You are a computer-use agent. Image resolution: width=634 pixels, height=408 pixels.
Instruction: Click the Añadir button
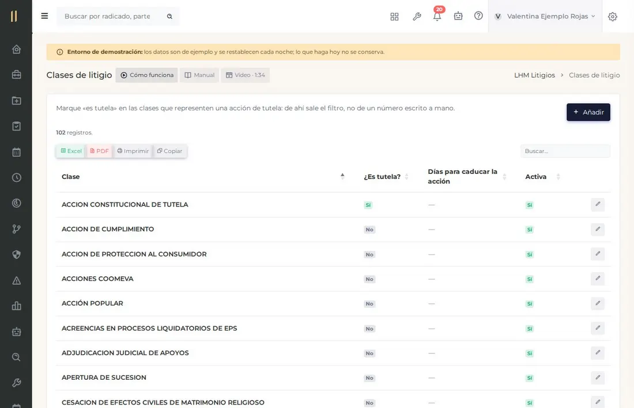click(588, 112)
